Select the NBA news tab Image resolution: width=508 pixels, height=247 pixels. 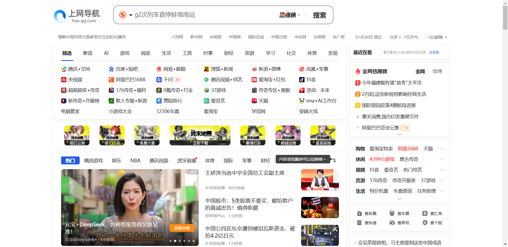pyautogui.click(x=135, y=160)
